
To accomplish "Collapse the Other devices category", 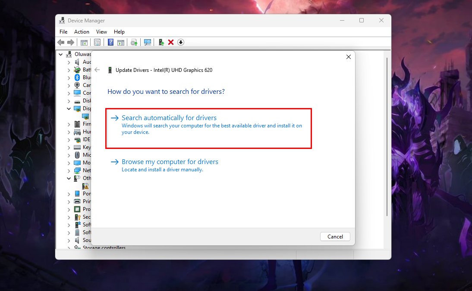I will pos(69,178).
